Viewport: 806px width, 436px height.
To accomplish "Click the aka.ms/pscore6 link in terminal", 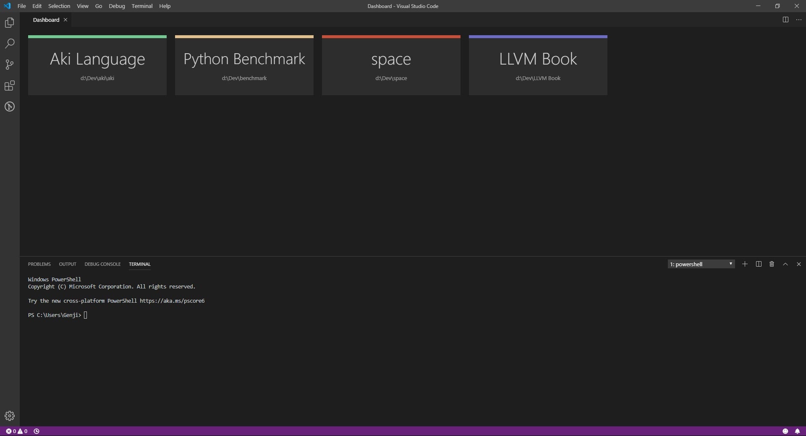I will tap(172, 301).
